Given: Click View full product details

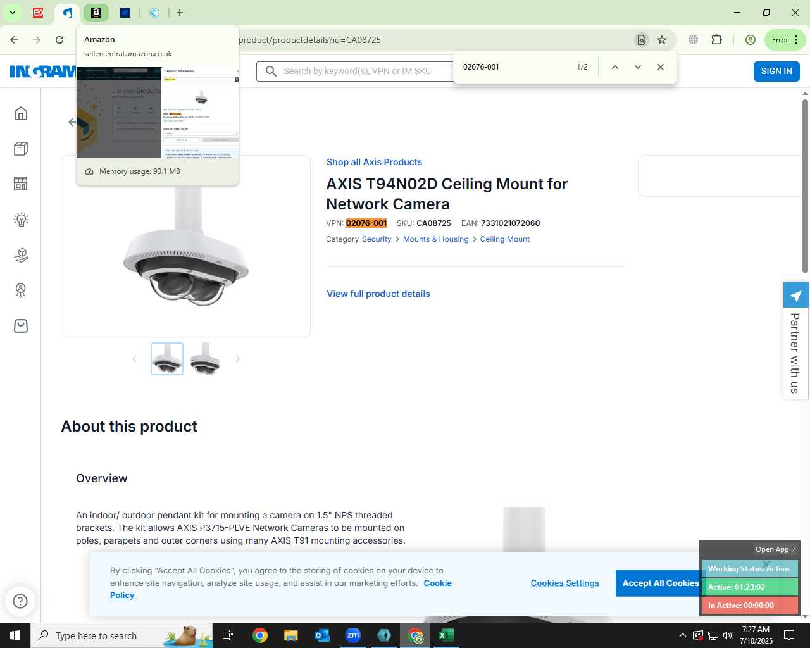Looking at the screenshot, I should (x=378, y=294).
